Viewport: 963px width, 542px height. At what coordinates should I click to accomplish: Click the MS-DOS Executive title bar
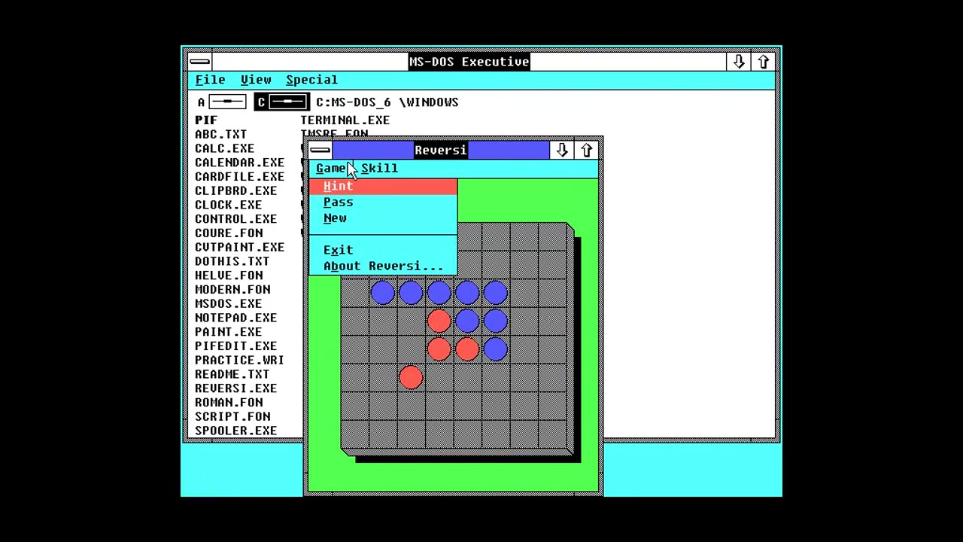(469, 62)
